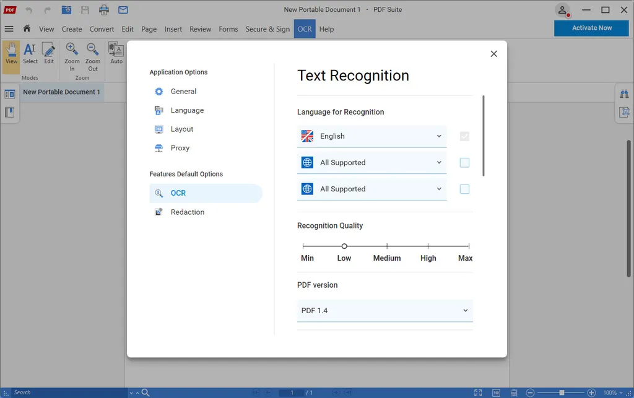Open the English language dropdown
634x398 pixels.
(371, 136)
